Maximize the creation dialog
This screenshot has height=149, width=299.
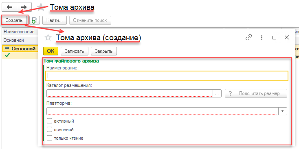274,38
